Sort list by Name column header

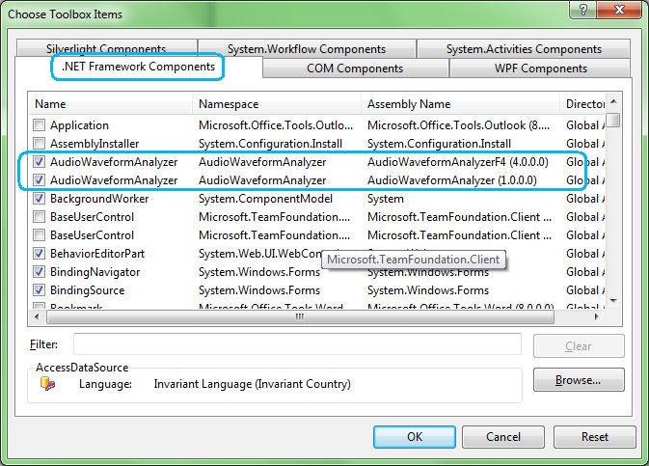tap(110, 103)
